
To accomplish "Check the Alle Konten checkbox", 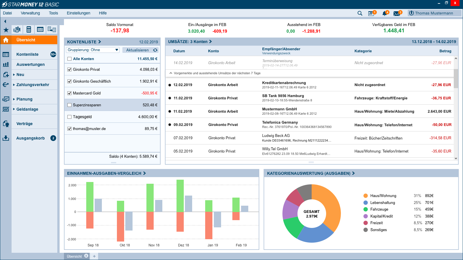I will coord(69,59).
